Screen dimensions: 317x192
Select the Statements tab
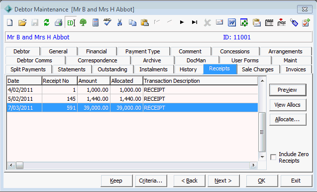click(72, 69)
